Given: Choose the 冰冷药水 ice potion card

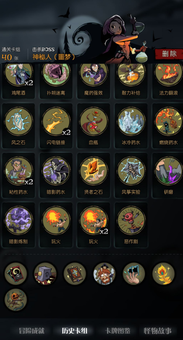Looking at the screenshot, I should (x=131, y=126).
